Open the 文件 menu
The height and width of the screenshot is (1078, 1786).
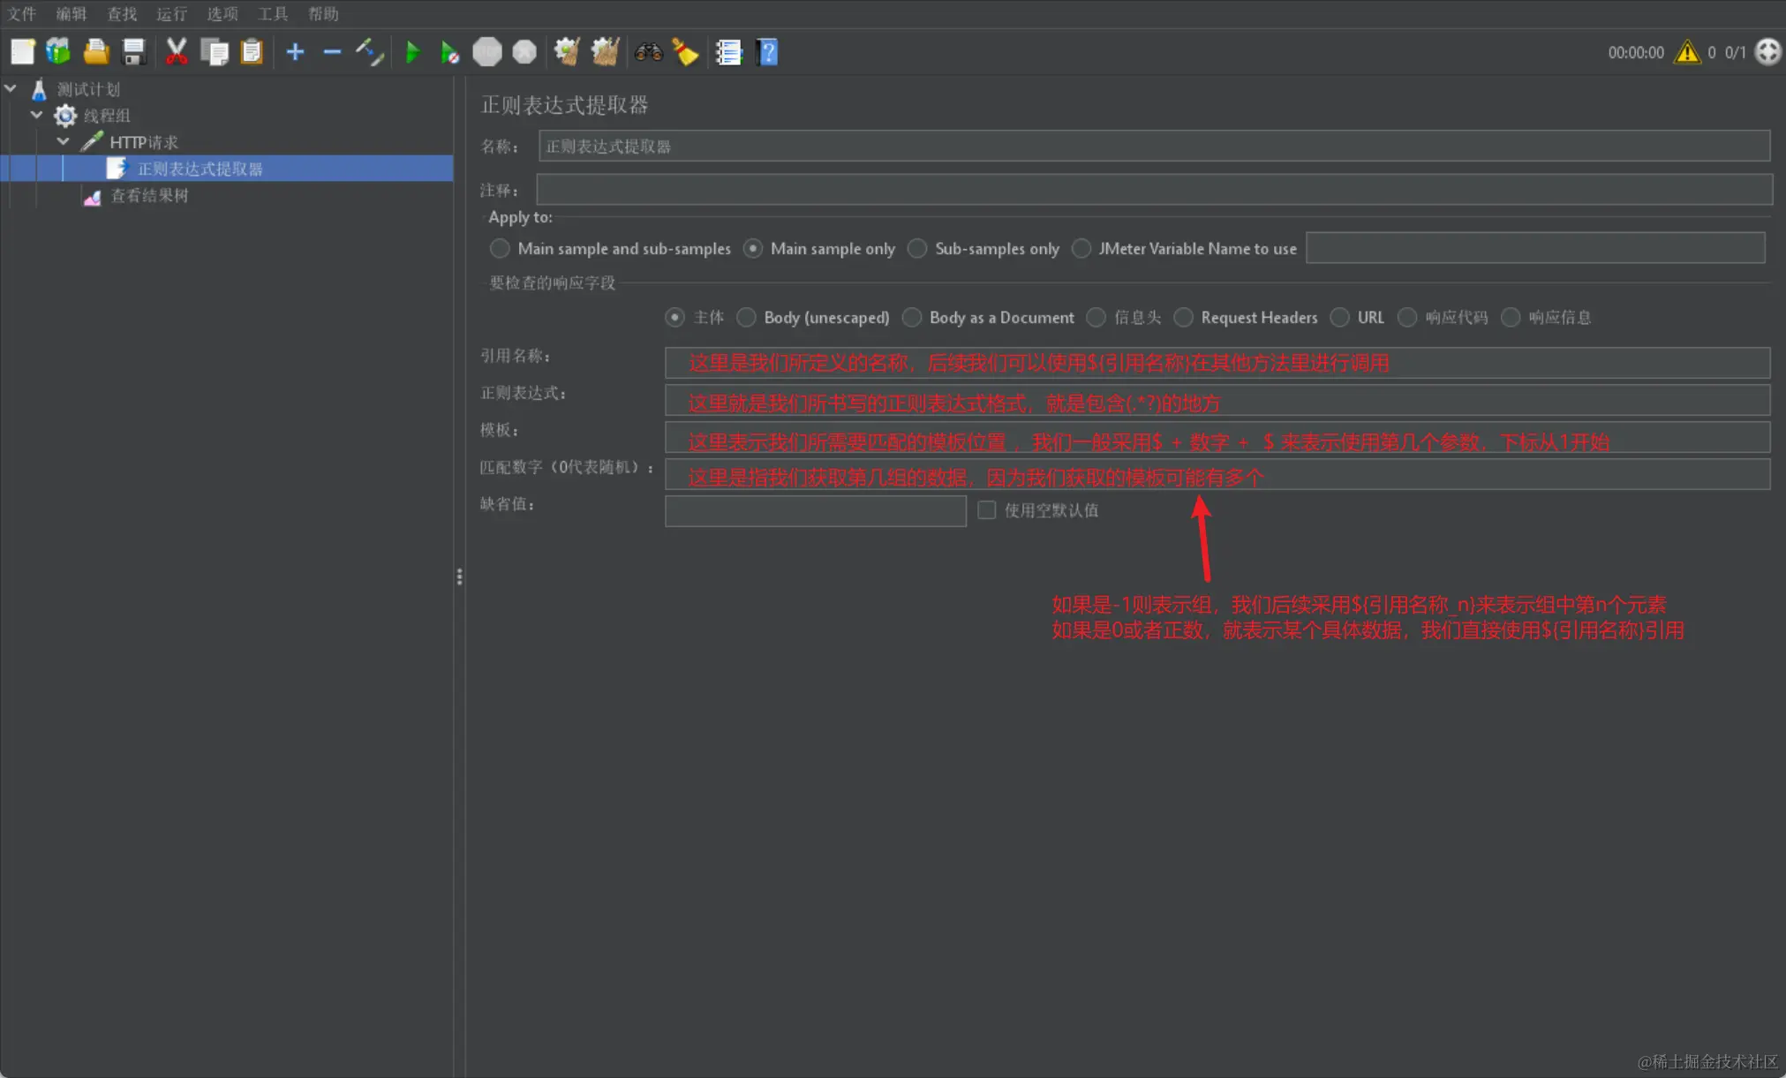tap(21, 13)
